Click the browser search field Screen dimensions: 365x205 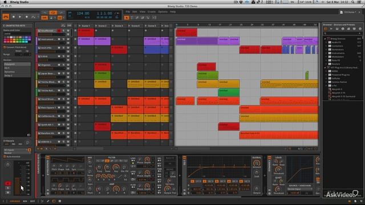pos(342,34)
